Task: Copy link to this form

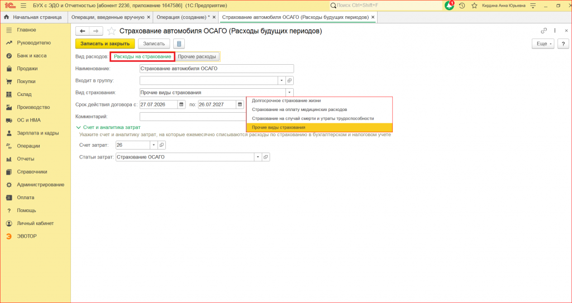Action: coord(544,31)
